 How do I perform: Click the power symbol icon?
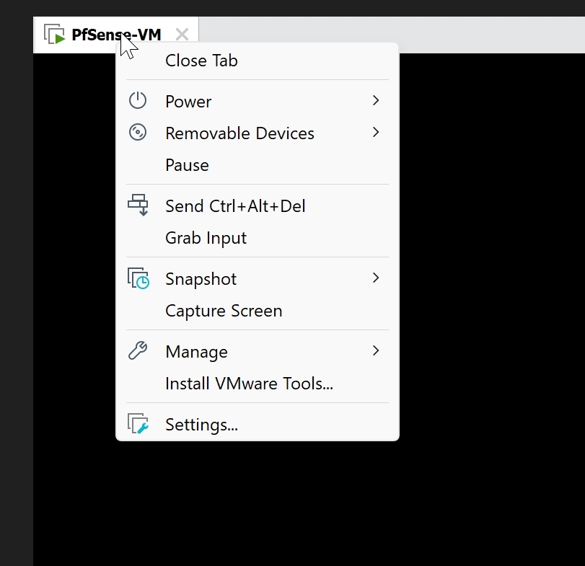coord(138,100)
